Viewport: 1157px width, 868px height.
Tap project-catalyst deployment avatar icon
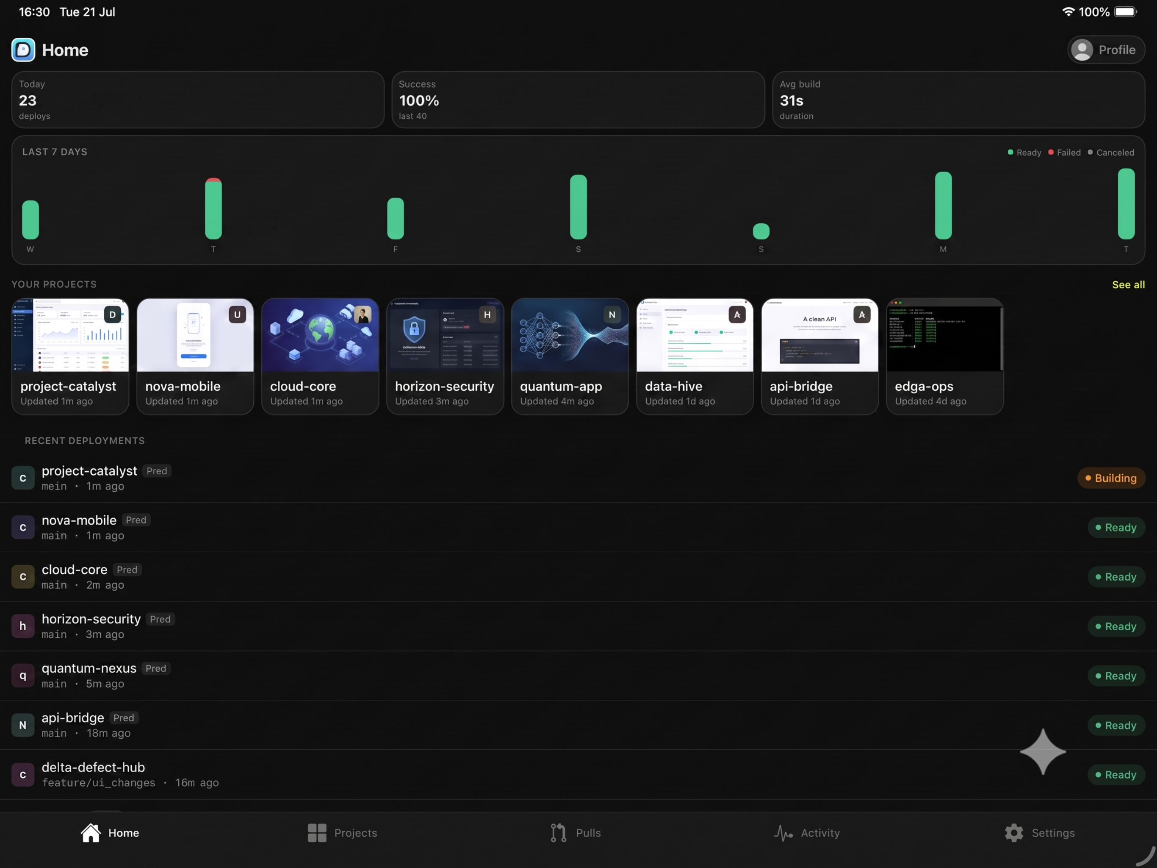pos(23,478)
